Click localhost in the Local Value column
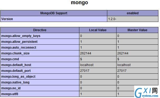 pyautogui.click(x=87, y=65)
